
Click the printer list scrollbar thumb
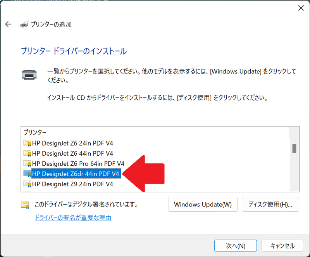click(294, 149)
